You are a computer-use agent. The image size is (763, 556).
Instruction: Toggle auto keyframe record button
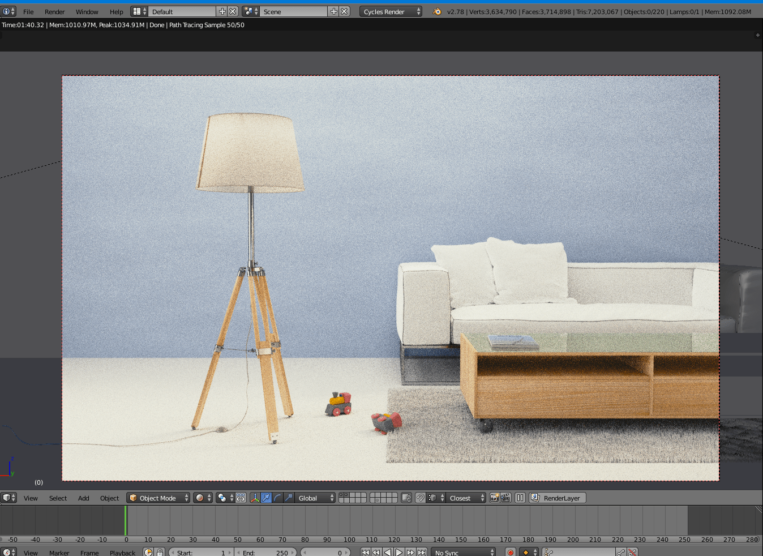coord(511,553)
